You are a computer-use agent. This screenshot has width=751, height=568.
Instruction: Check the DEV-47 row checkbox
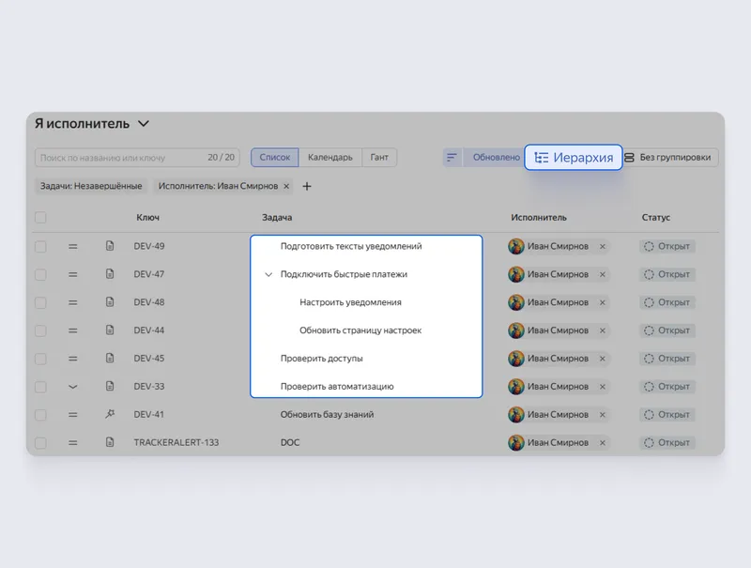40,274
